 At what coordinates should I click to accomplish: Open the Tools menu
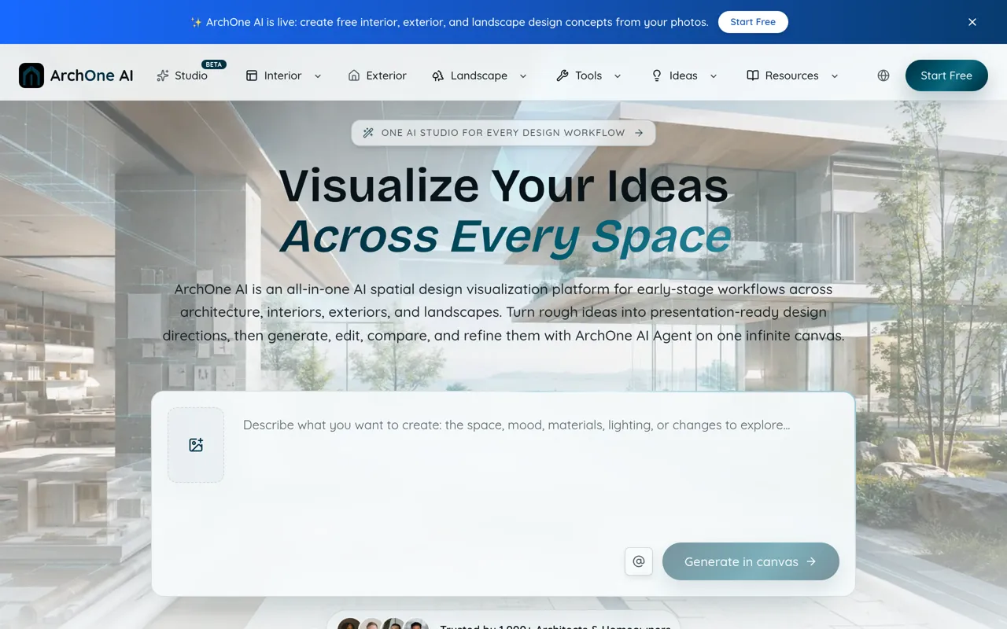pos(588,75)
